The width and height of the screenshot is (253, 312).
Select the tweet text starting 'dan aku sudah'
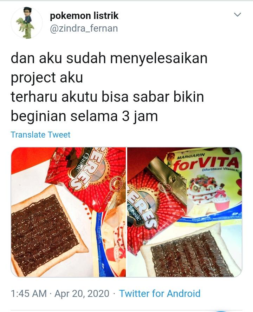[x=109, y=87]
